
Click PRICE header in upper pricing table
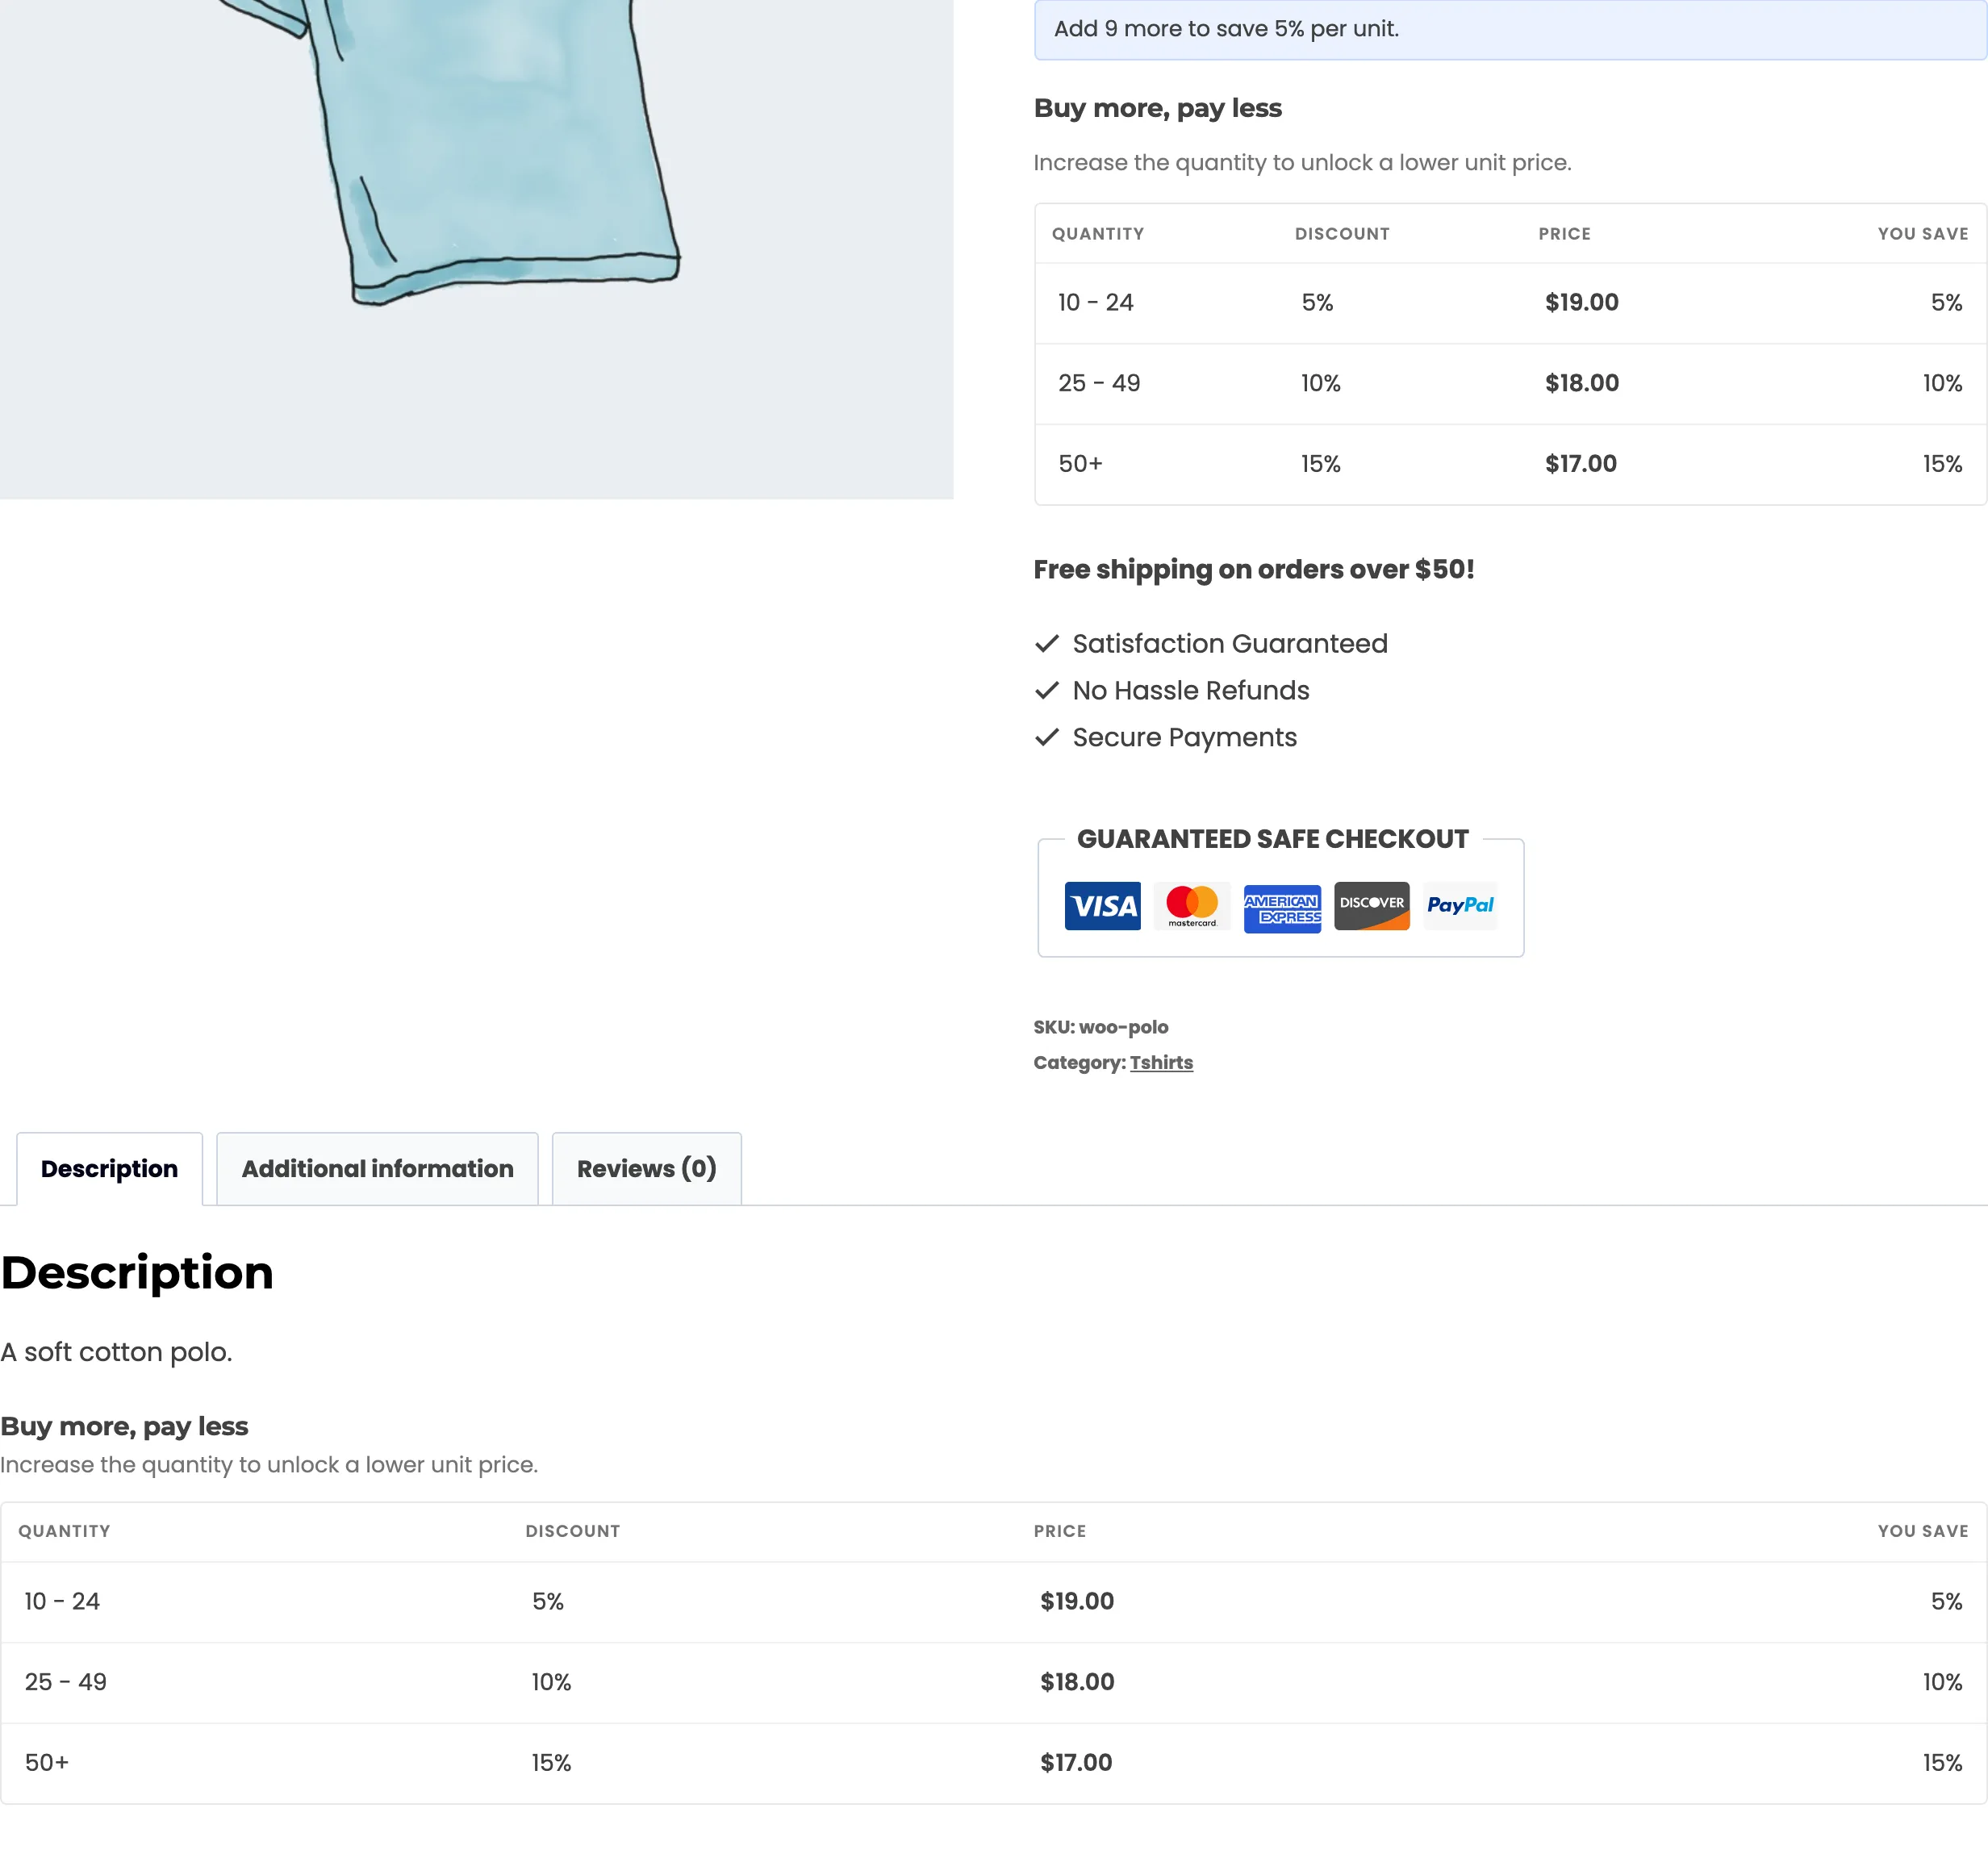1564,234
